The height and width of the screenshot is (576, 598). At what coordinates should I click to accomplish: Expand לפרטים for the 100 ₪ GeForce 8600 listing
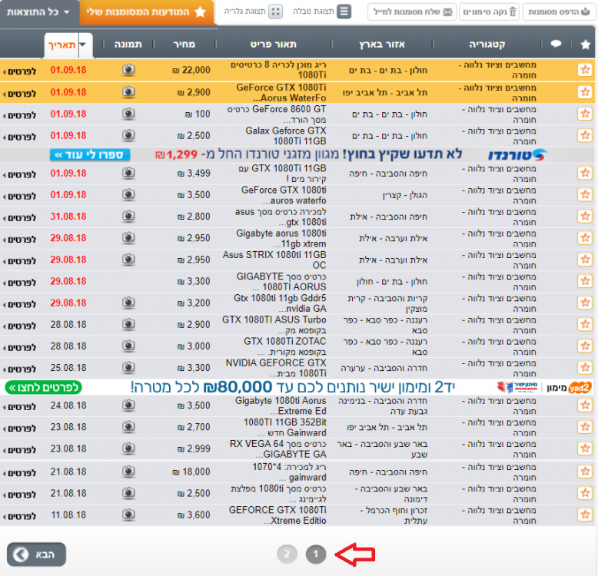click(x=19, y=115)
